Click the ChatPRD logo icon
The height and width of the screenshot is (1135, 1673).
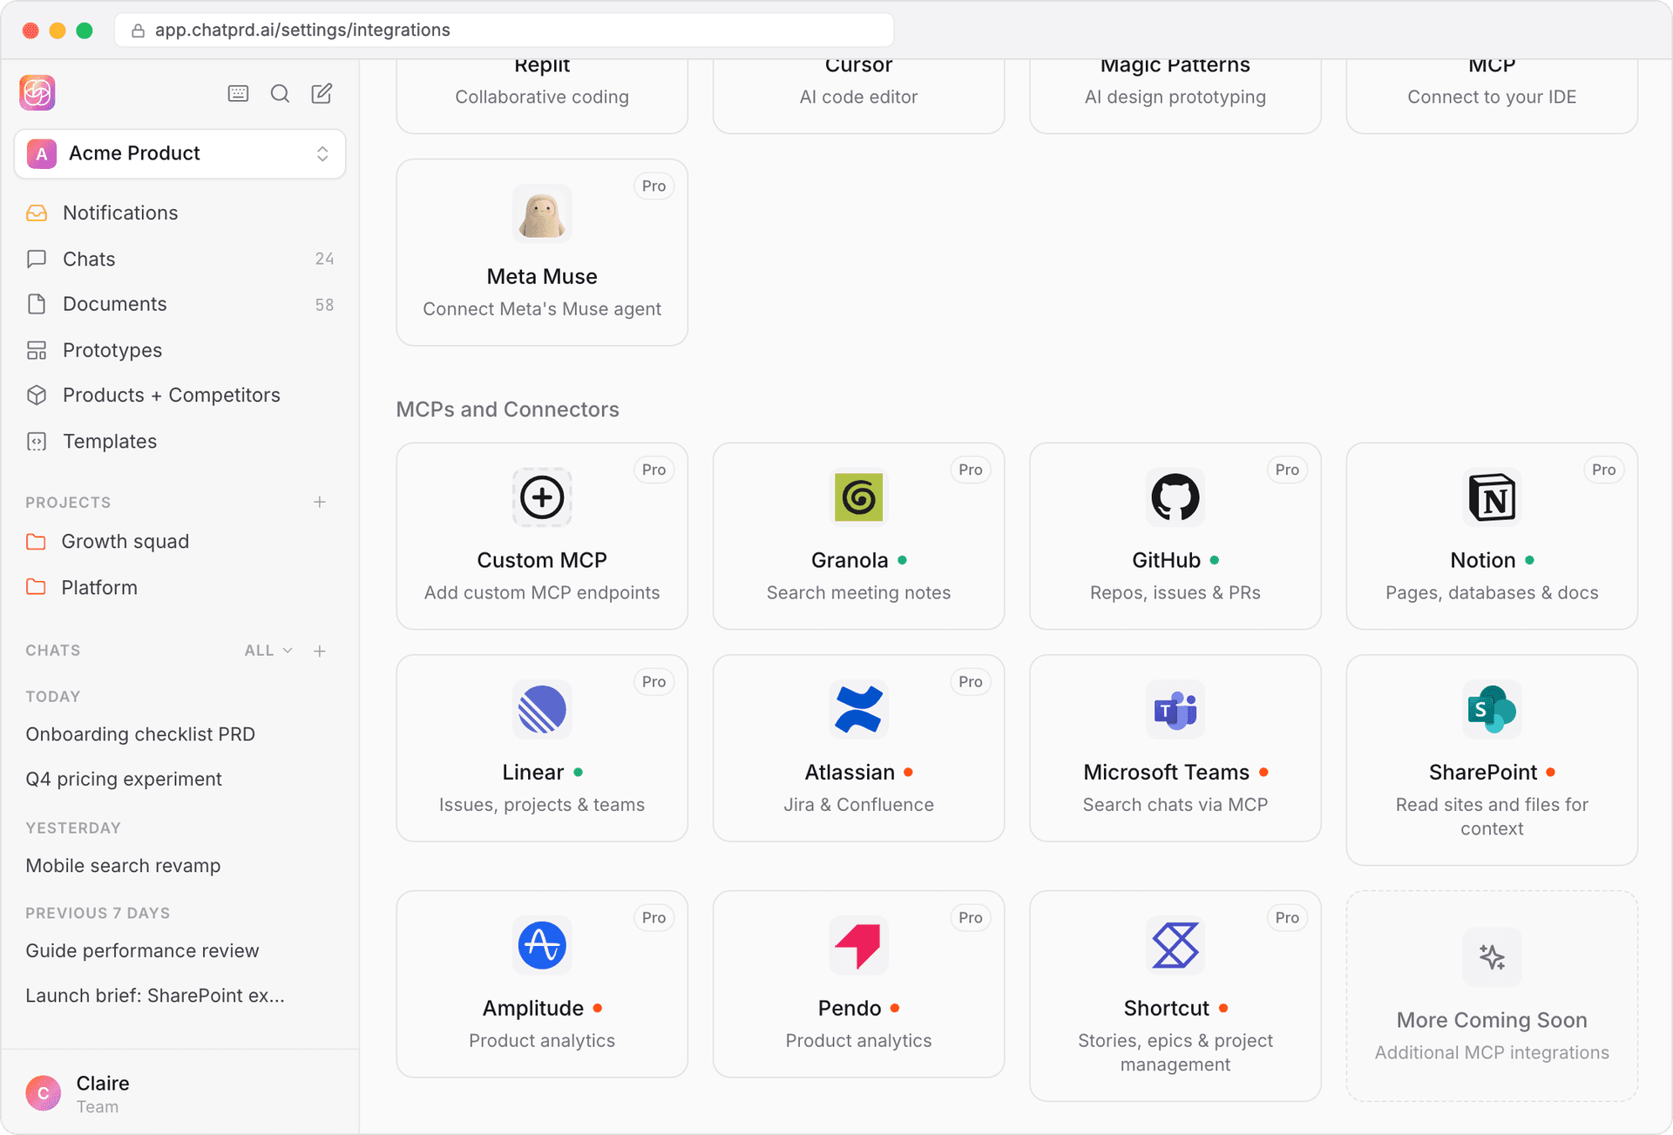pyautogui.click(x=37, y=93)
